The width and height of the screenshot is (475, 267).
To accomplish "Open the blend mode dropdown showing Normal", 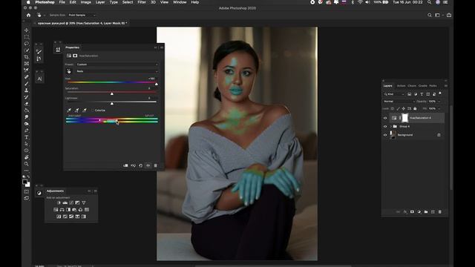I will [399, 102].
